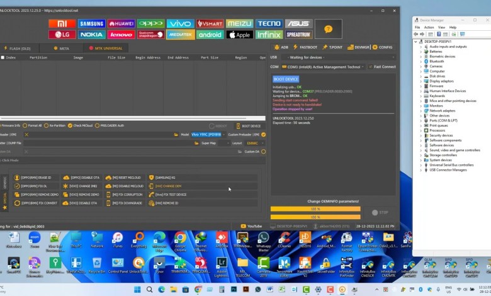Click the [SAMSUNG] KG button
Image resolution: width=491 pixels, height=296 pixels.
[203, 178]
